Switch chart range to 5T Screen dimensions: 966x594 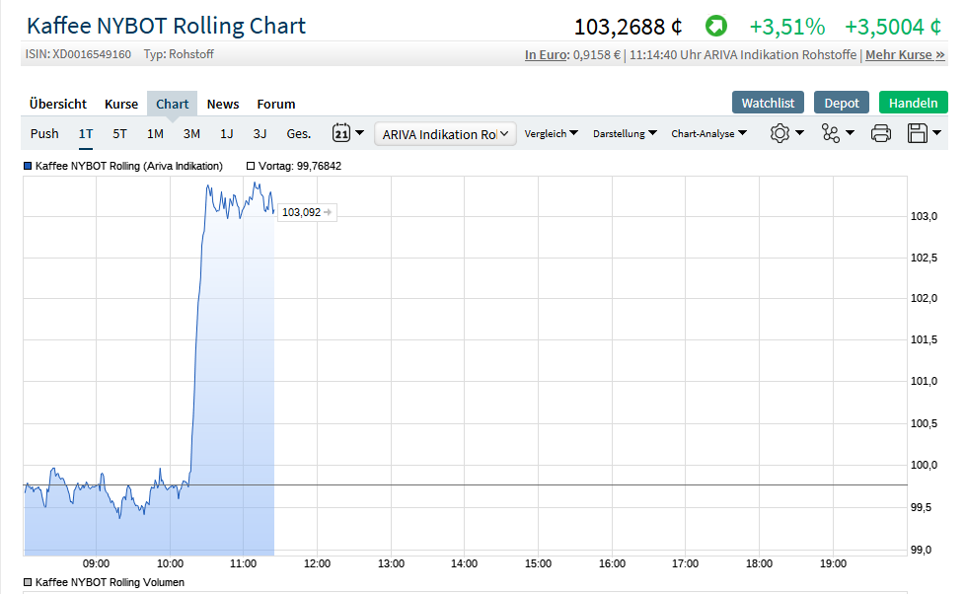pyautogui.click(x=119, y=133)
